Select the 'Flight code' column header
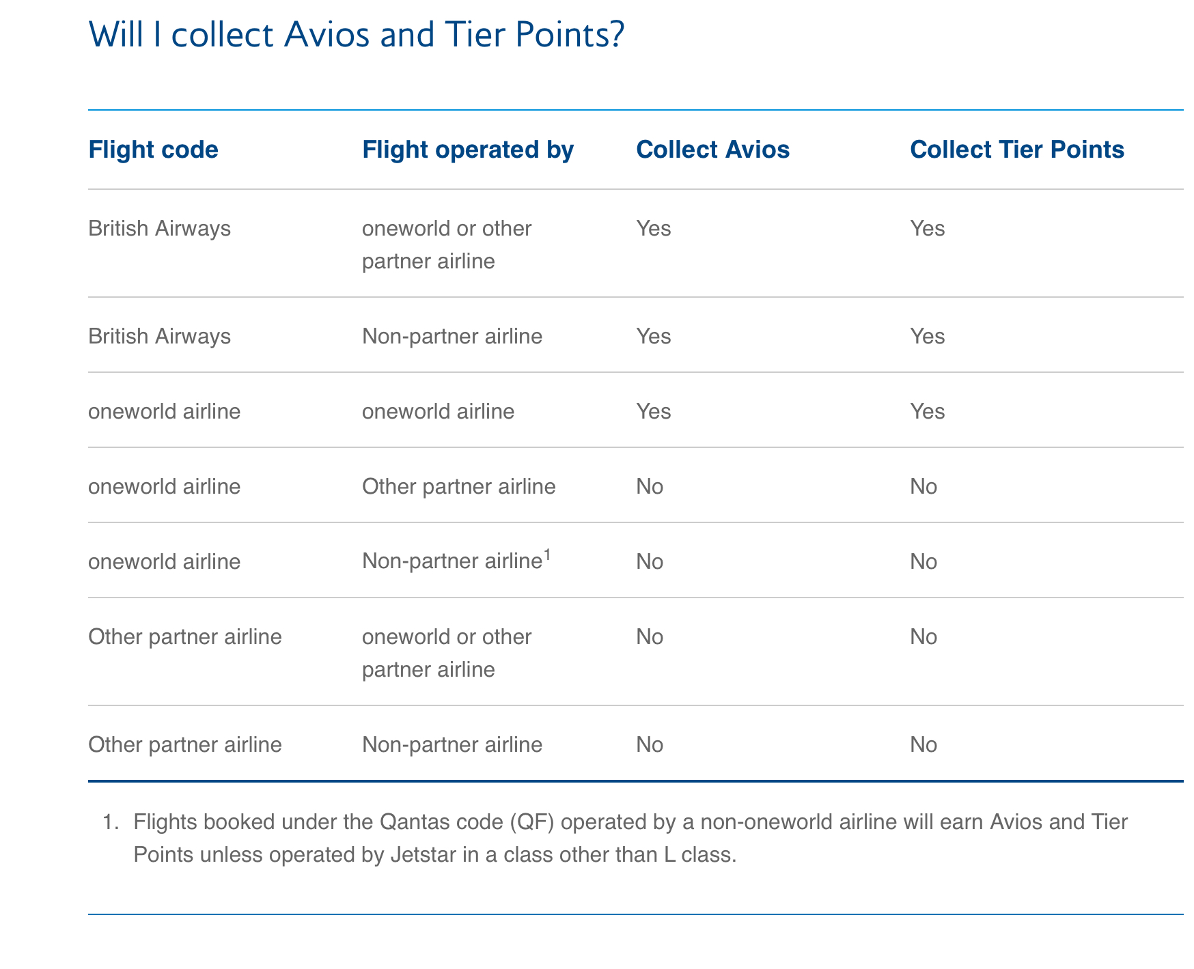Screen dimensions: 1194x969 (x=154, y=150)
